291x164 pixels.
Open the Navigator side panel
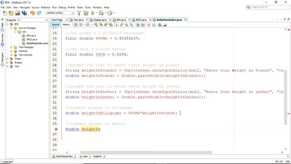[x=2, y=59]
